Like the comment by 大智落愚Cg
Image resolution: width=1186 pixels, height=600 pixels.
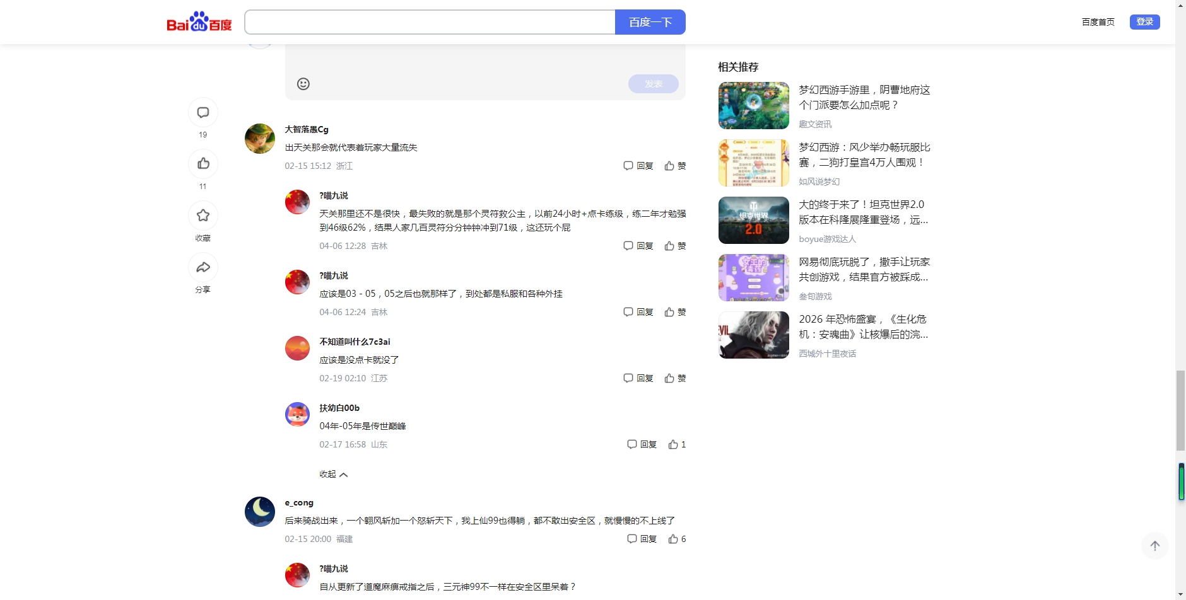(x=674, y=166)
